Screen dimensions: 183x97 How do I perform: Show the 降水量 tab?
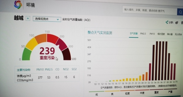(x=170, y=34)
